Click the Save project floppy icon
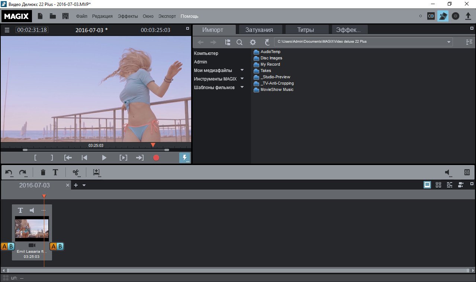476x282 pixels. (65, 16)
